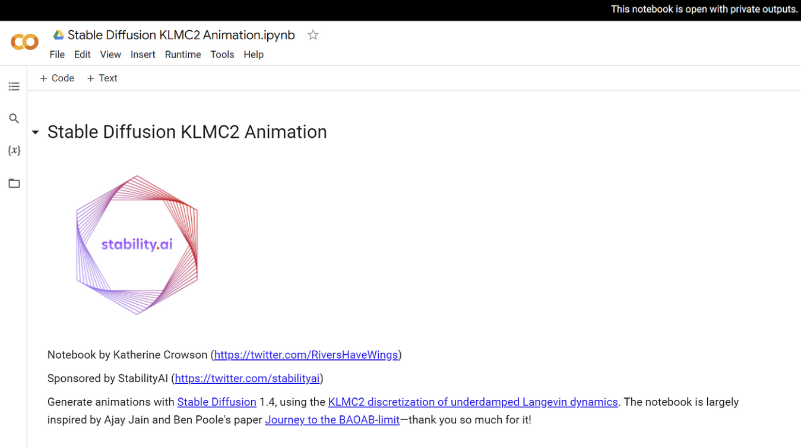Star the notebook with the star icon

point(313,35)
